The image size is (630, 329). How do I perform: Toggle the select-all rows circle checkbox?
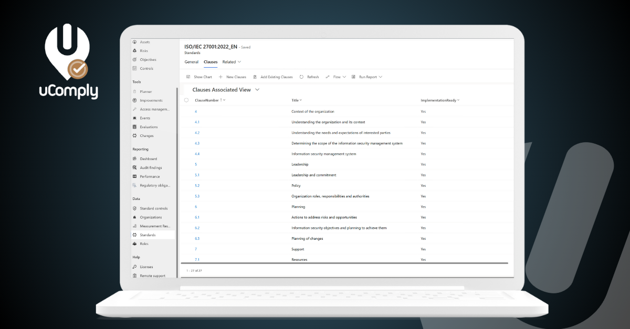186,100
